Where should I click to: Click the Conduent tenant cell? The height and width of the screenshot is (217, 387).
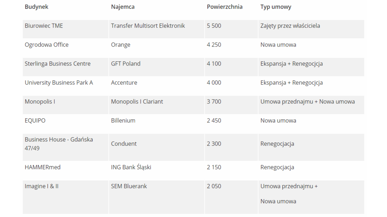124,144
